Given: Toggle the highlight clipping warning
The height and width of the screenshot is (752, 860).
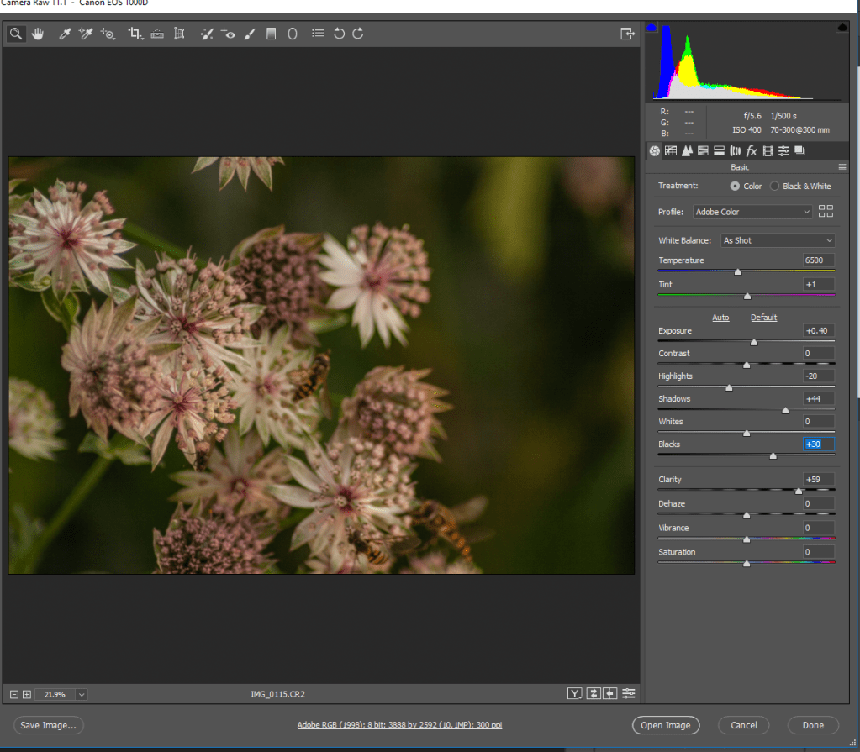Looking at the screenshot, I should click(842, 28).
